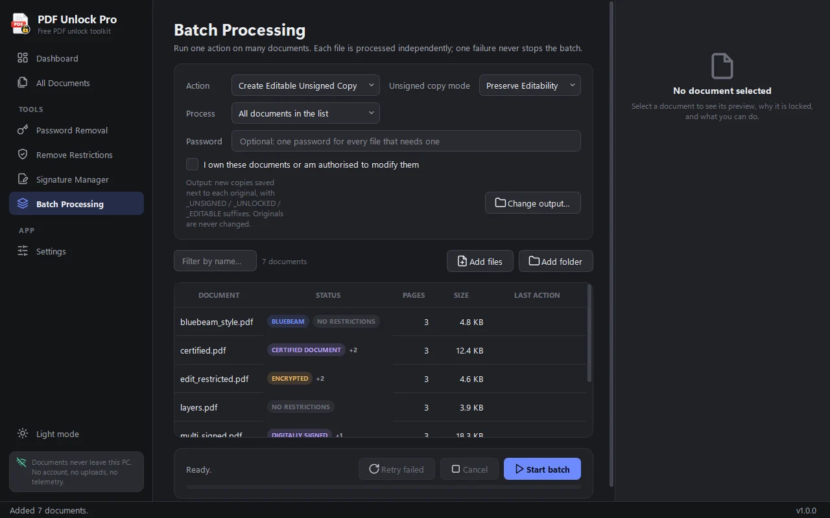Click the All Documents stacked pages icon
Screen dimensions: 830x518
(23, 83)
